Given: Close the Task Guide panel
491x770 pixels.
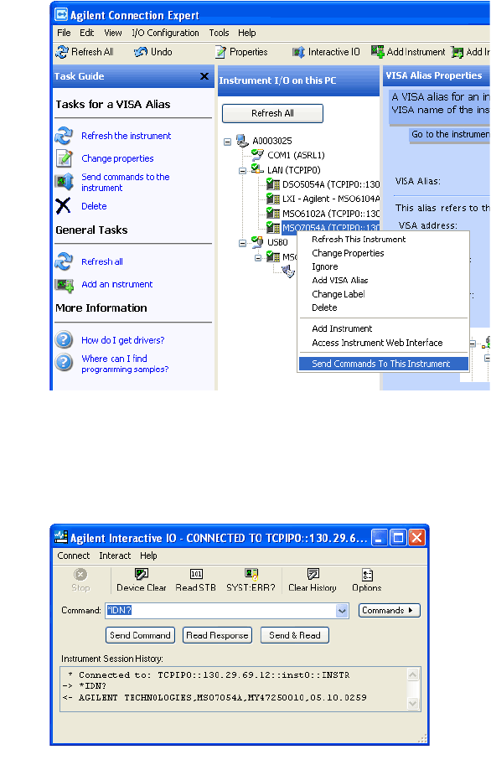Looking at the screenshot, I should tap(204, 76).
